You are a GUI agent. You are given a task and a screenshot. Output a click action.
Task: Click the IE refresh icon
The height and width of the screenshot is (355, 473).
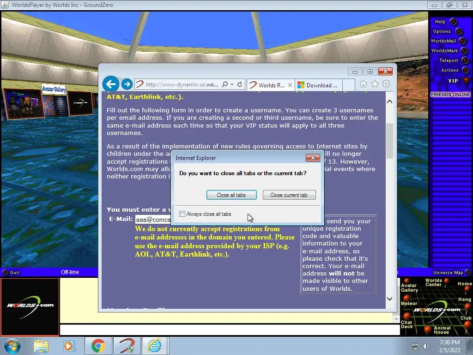(240, 85)
